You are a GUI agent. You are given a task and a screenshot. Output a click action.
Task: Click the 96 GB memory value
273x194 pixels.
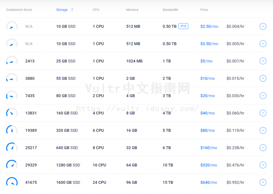[x=132, y=182]
